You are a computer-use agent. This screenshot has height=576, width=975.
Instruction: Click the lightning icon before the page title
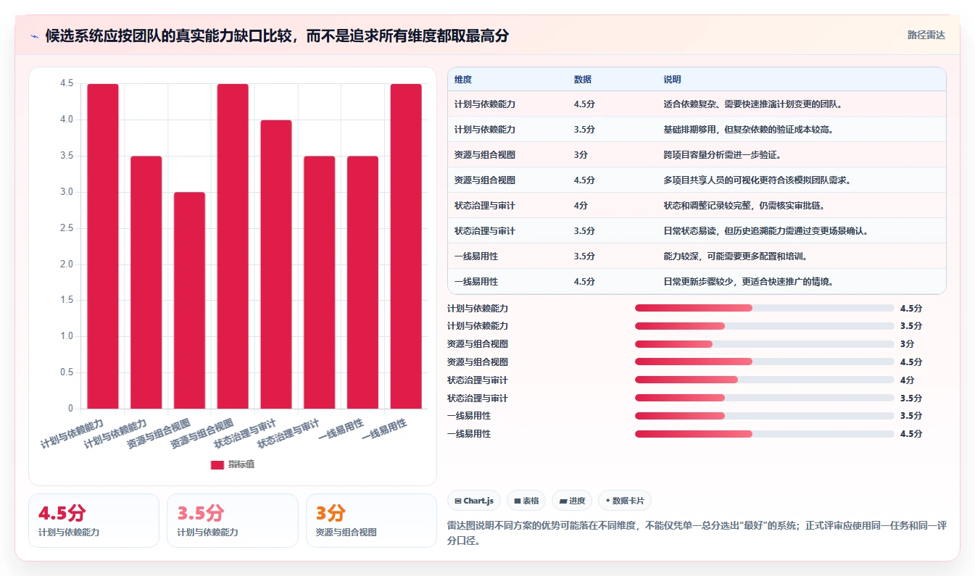click(35, 36)
